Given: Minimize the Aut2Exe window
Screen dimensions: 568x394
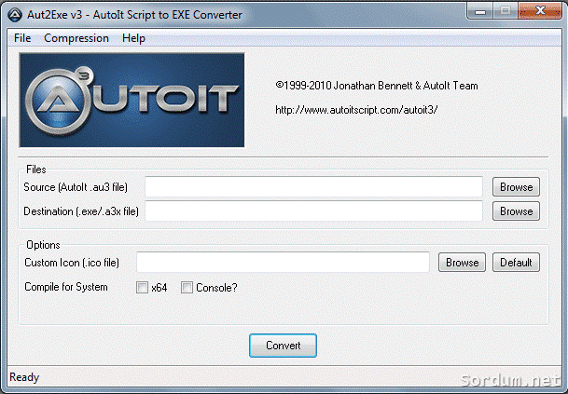Looking at the screenshot, I should pos(480,11).
